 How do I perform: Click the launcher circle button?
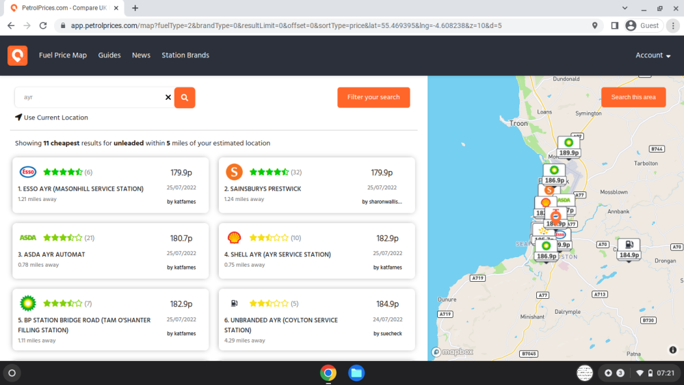pos(12,373)
